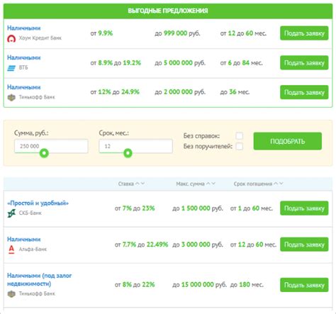This screenshot has width=336, height=314.
Task: Click the Альфа-Банк name text
Action: [x=33, y=249]
